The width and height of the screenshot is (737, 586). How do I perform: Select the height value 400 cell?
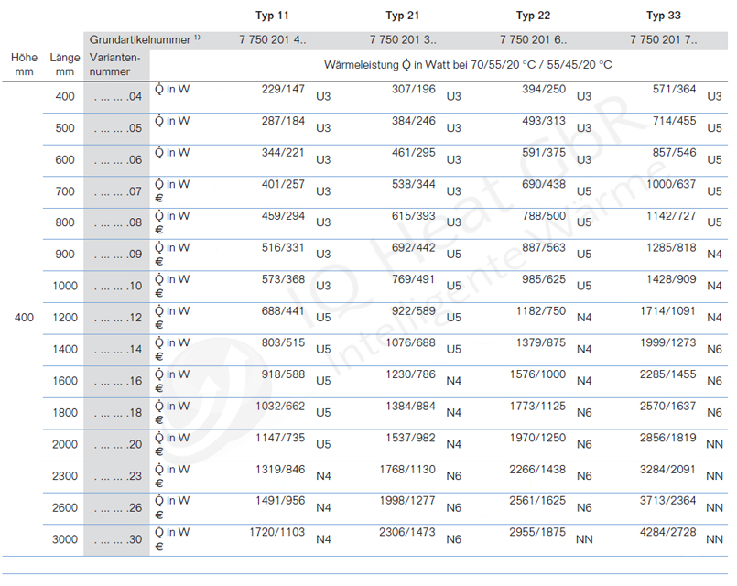(x=24, y=318)
